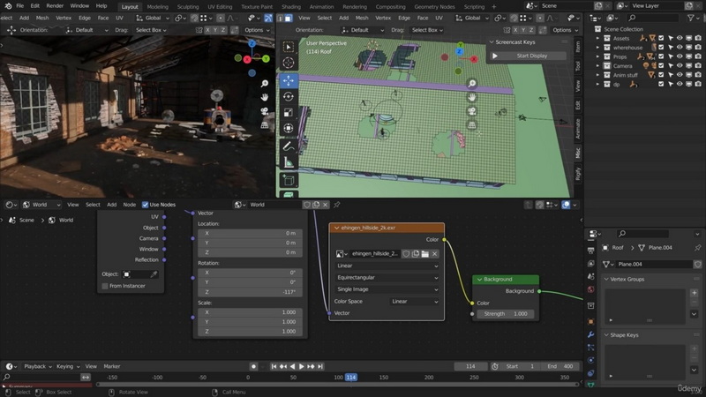Toggle Assets collection exclude checkbox

click(661, 38)
